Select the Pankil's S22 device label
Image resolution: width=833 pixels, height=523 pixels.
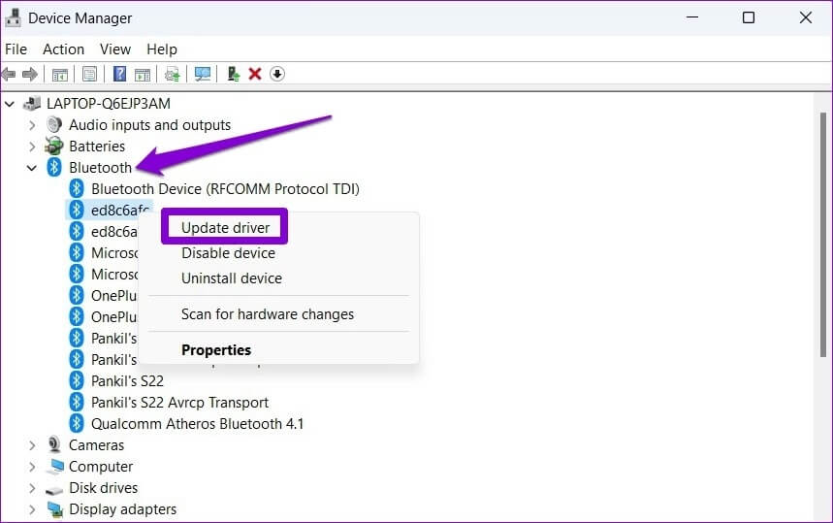127,381
